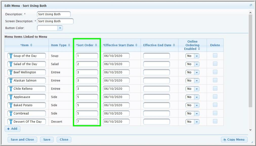
Task: Mark Baked Potato row for deletion
Action: 215,105
